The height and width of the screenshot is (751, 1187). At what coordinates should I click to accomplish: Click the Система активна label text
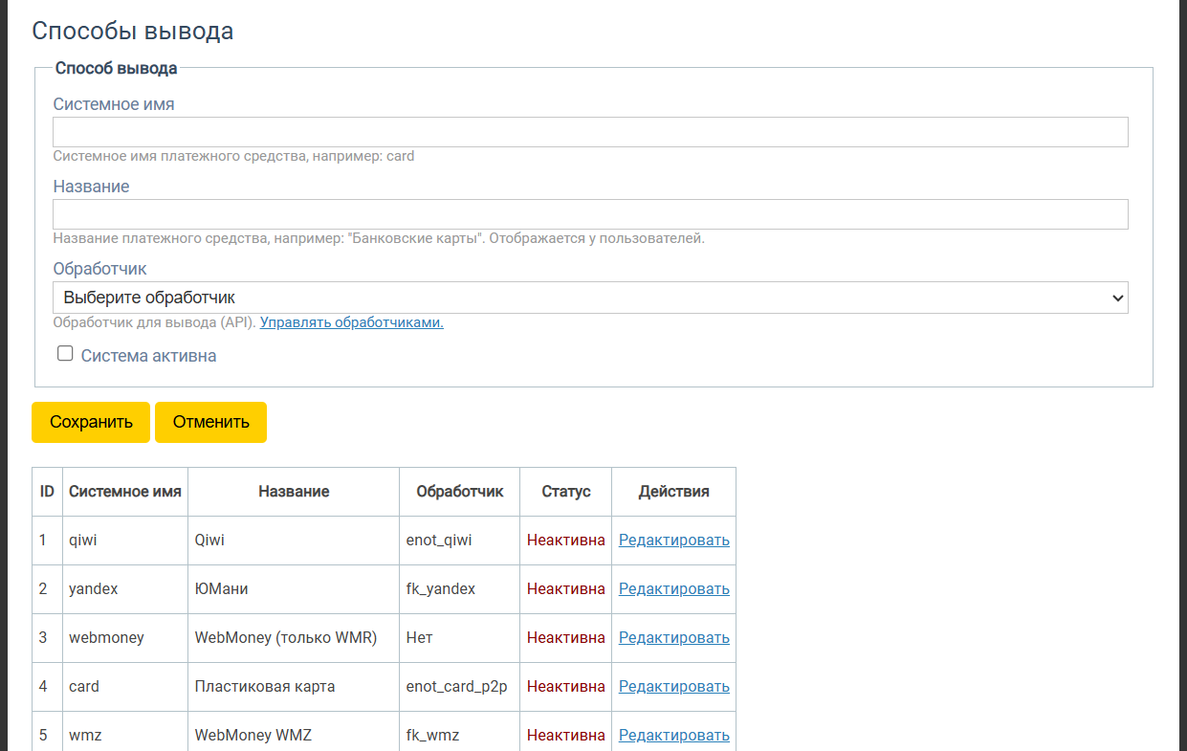coord(148,356)
